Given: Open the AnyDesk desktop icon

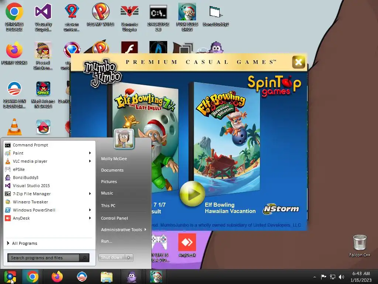Looking at the screenshot, I should (187, 246).
